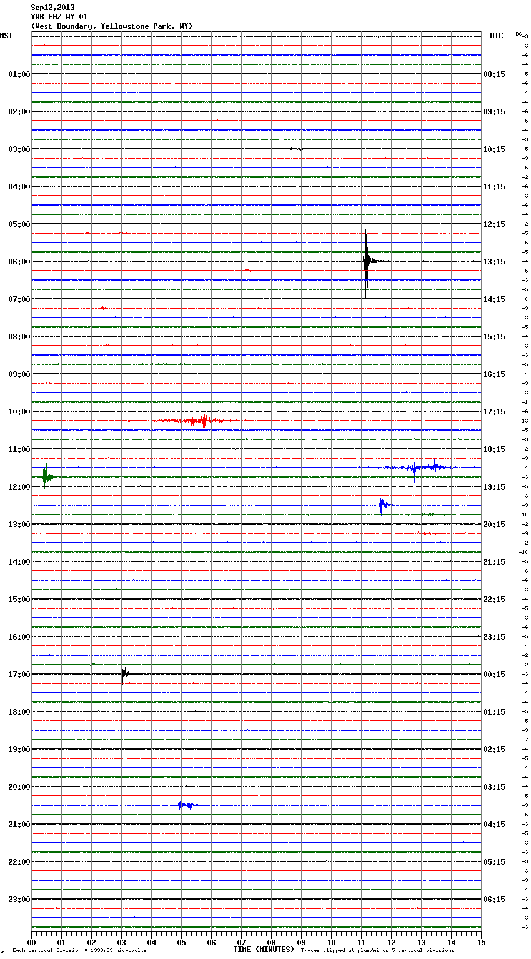Click the 06 minute axis tick label
Screen dimensions: 531x959
(211, 942)
